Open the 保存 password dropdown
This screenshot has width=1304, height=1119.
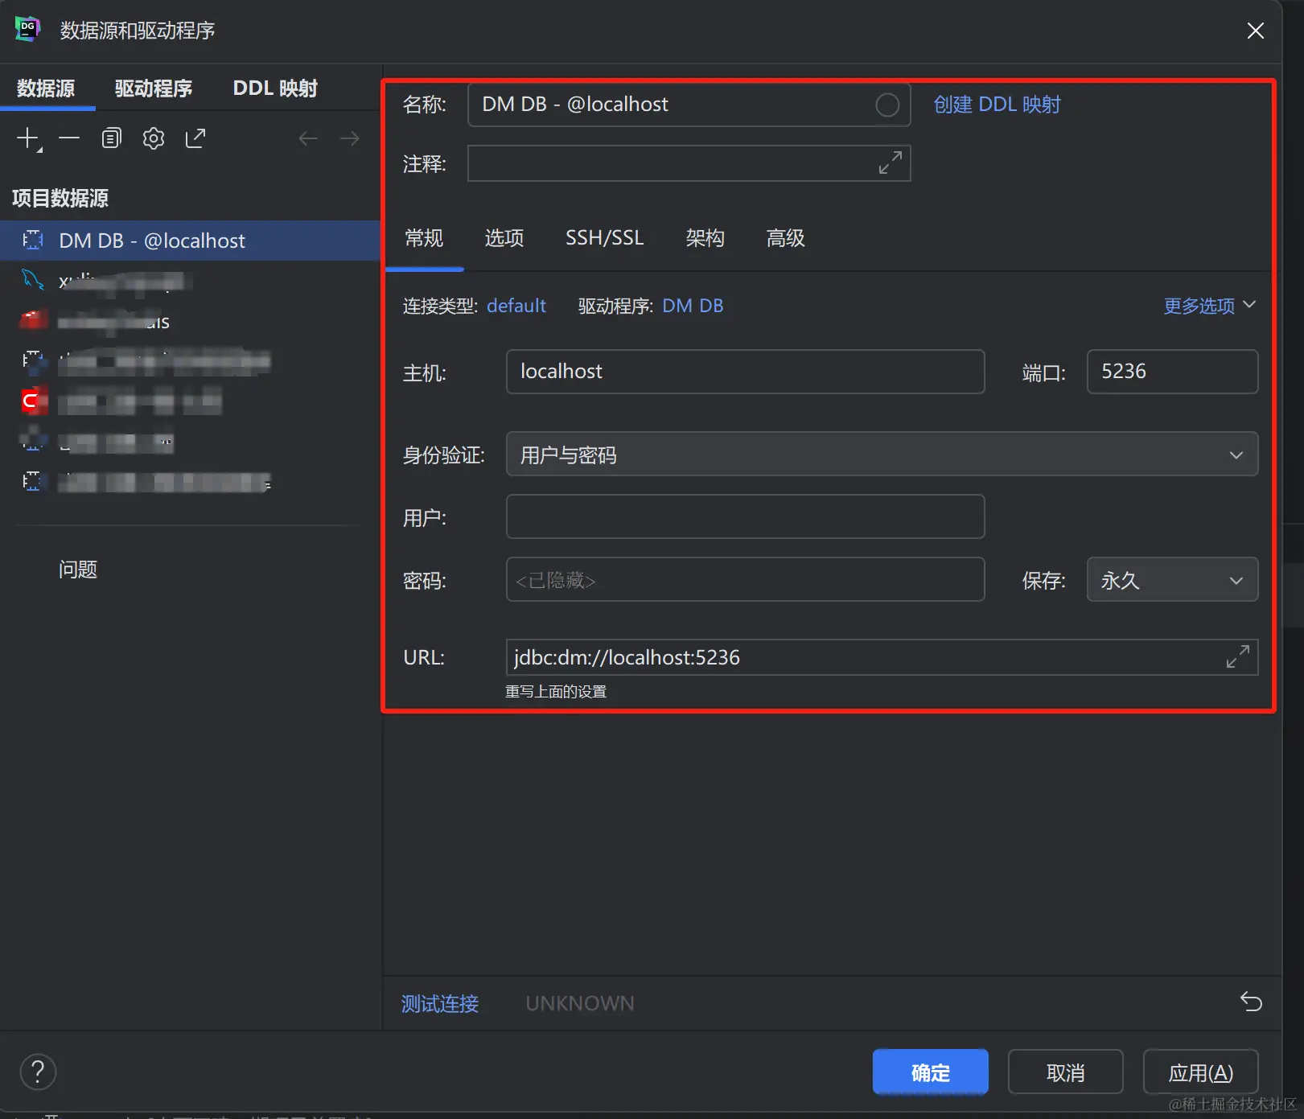coord(1172,579)
